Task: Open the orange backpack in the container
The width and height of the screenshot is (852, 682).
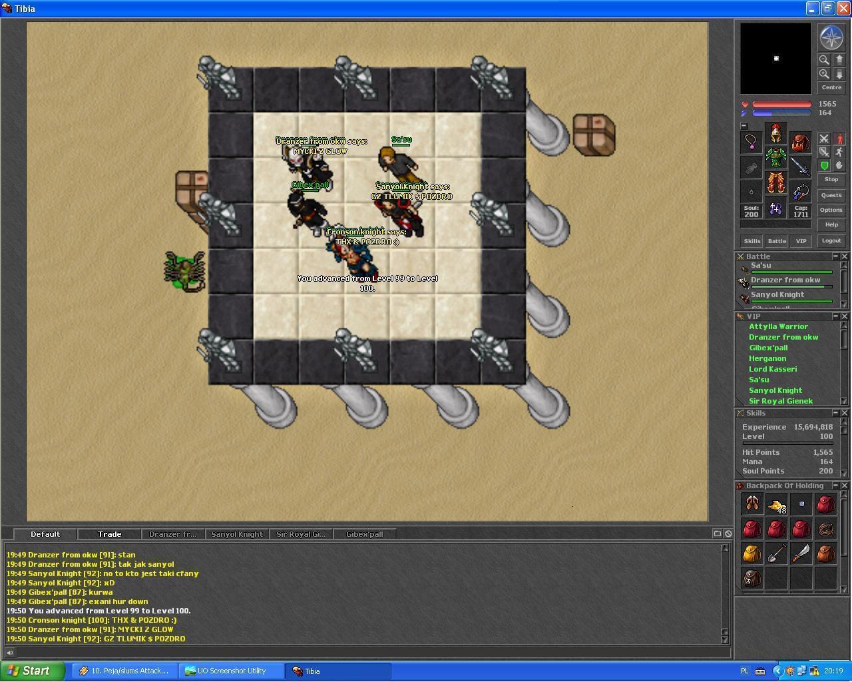Action: 825,554
